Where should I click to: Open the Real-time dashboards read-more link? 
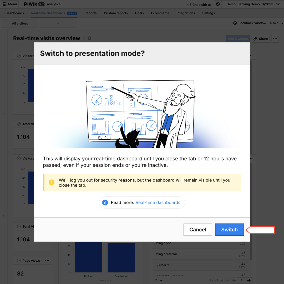pos(158,202)
